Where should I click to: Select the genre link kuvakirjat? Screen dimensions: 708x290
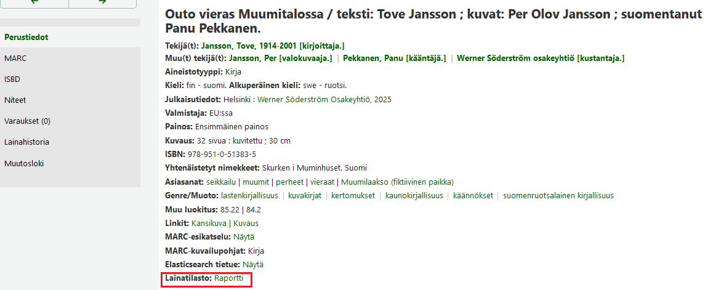(x=304, y=196)
